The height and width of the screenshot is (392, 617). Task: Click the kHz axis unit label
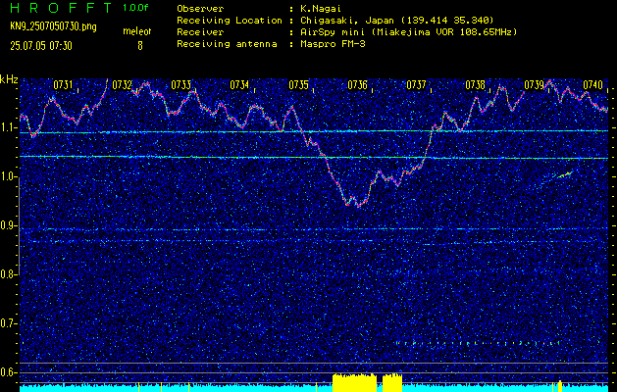point(9,79)
